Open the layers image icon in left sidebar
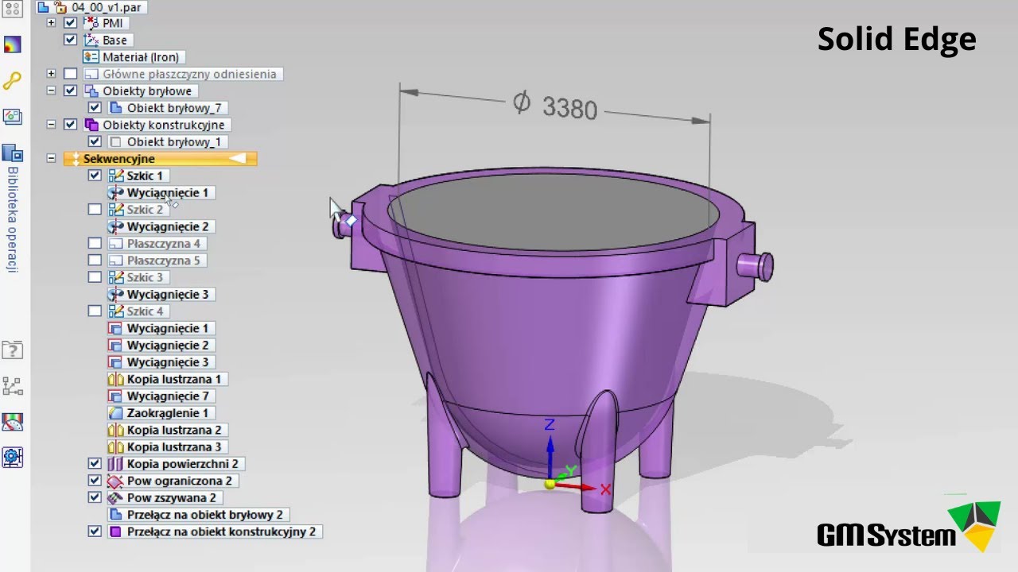The width and height of the screenshot is (1018, 572). click(13, 117)
